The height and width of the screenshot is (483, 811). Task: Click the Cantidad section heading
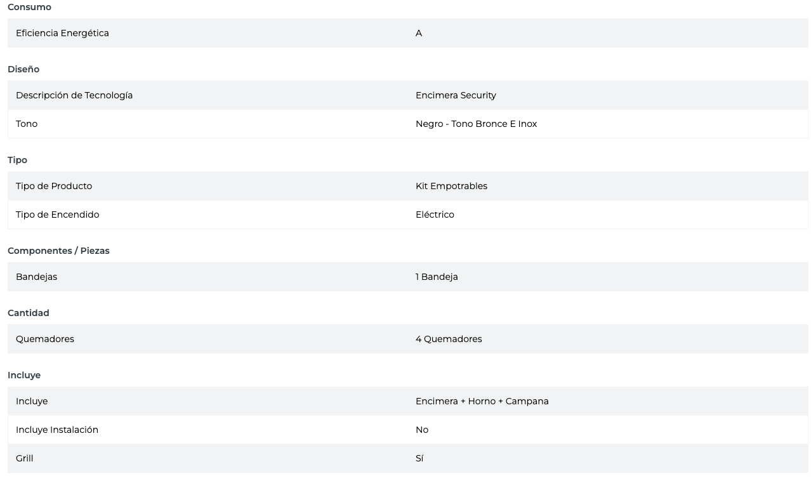29,313
